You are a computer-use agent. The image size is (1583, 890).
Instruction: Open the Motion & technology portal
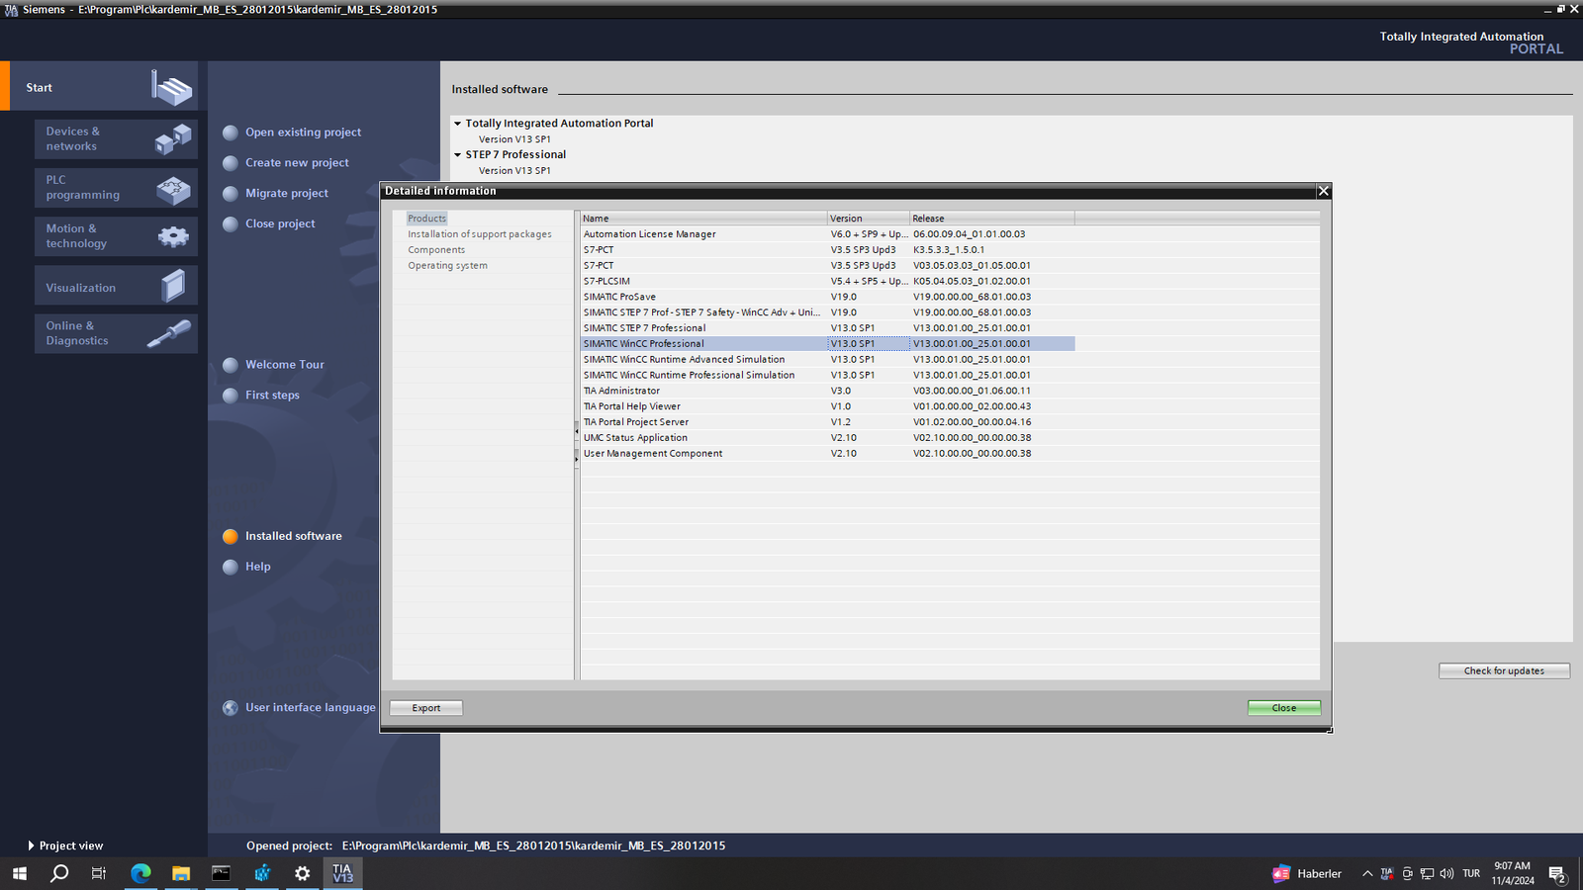pyautogui.click(x=116, y=236)
